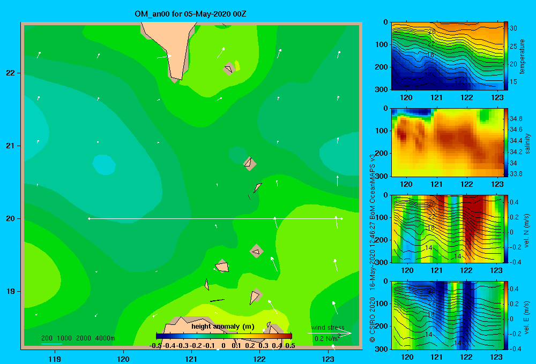Click tick "30" on temperature color scale
The image size is (536, 364).
[513, 28]
